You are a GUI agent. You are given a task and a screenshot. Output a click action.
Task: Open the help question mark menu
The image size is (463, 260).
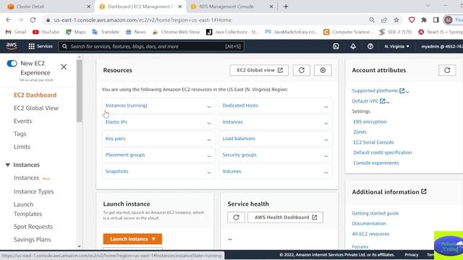370,46
